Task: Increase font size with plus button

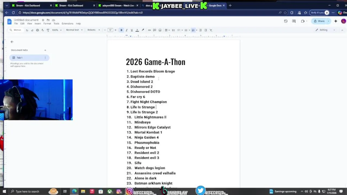Action: (115, 30)
